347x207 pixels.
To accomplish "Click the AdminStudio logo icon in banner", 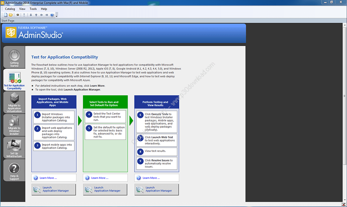I will tap(11, 32).
